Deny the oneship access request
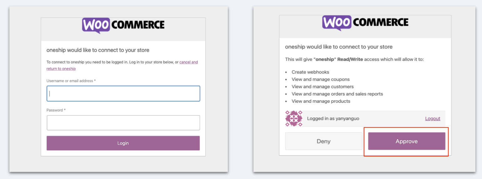 tap(324, 141)
